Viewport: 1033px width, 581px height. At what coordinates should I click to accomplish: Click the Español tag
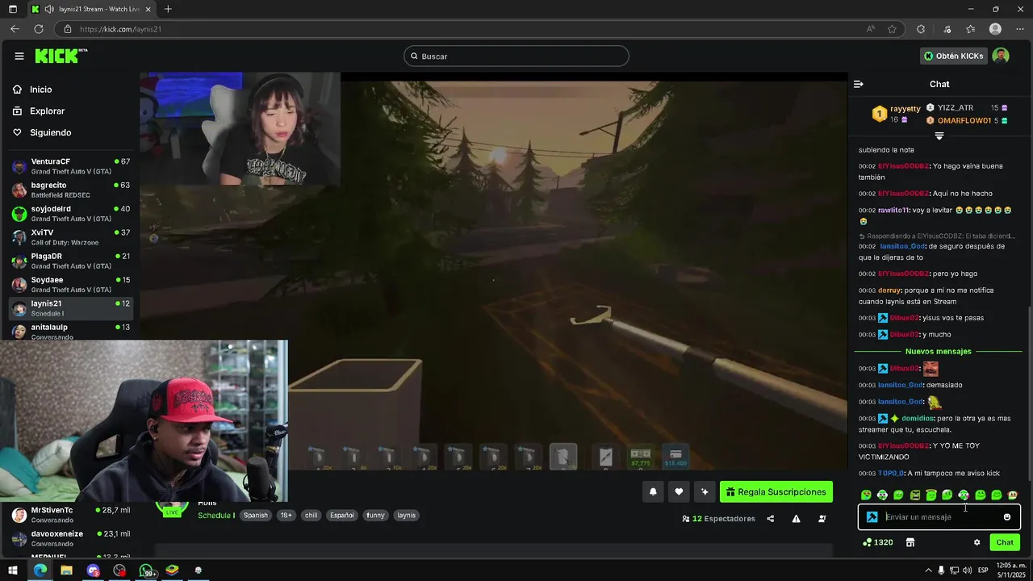coord(341,516)
